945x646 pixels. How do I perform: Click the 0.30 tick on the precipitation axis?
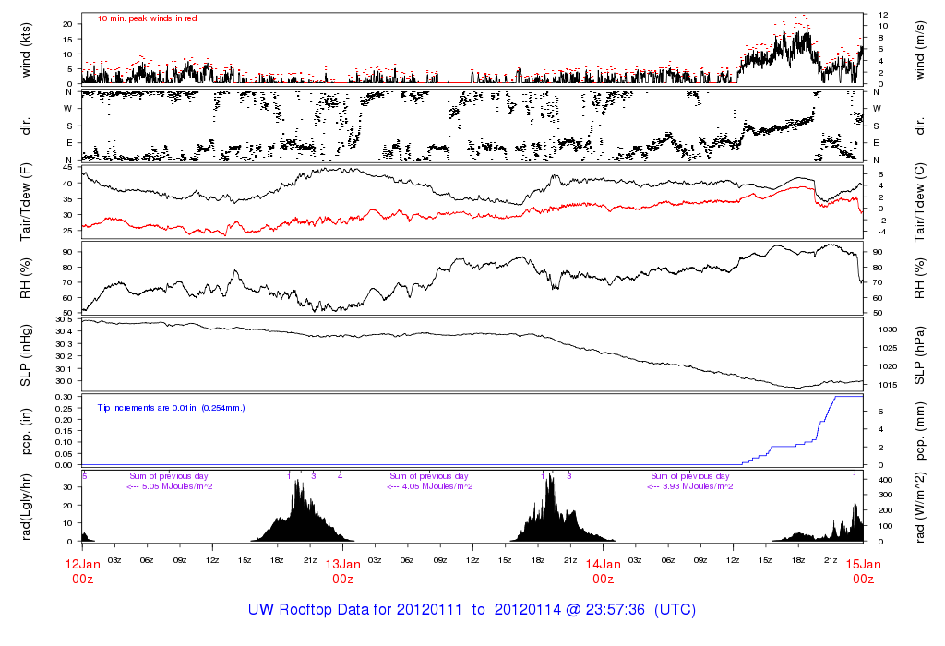tap(64, 397)
